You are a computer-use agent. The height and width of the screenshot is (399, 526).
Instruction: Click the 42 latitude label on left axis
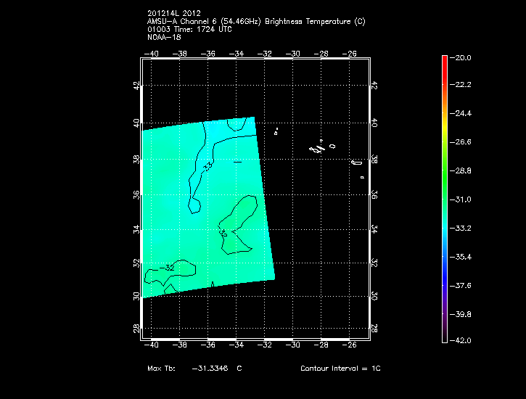pyautogui.click(x=137, y=85)
